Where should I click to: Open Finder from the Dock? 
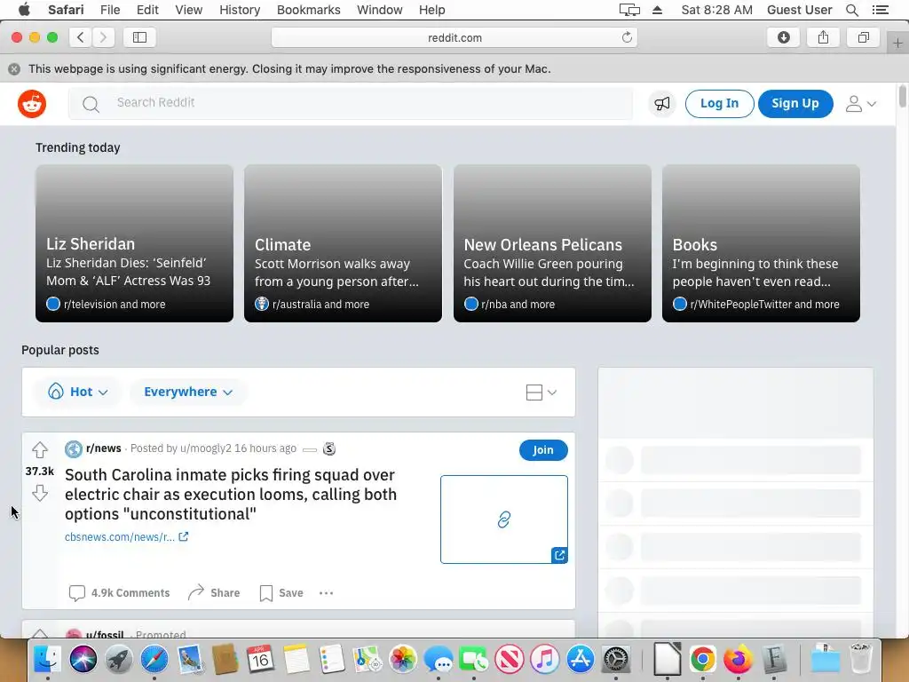point(48,660)
